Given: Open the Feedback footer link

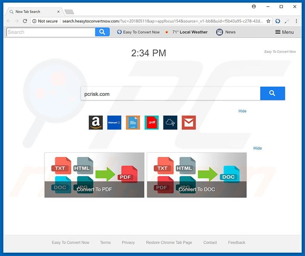Looking at the screenshot, I should click(x=237, y=242).
